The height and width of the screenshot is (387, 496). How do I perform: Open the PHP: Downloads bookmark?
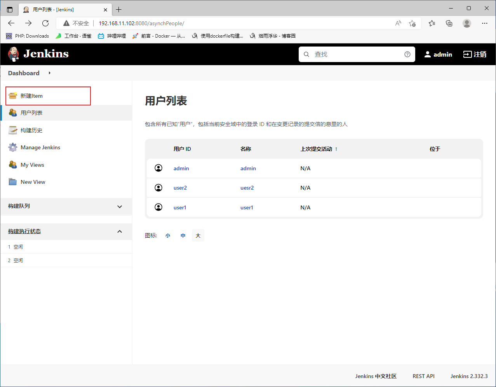pos(28,36)
